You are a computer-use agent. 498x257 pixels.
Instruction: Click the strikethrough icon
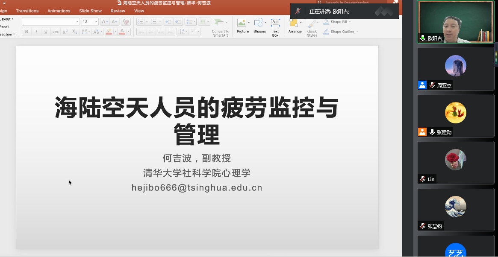pos(56,32)
